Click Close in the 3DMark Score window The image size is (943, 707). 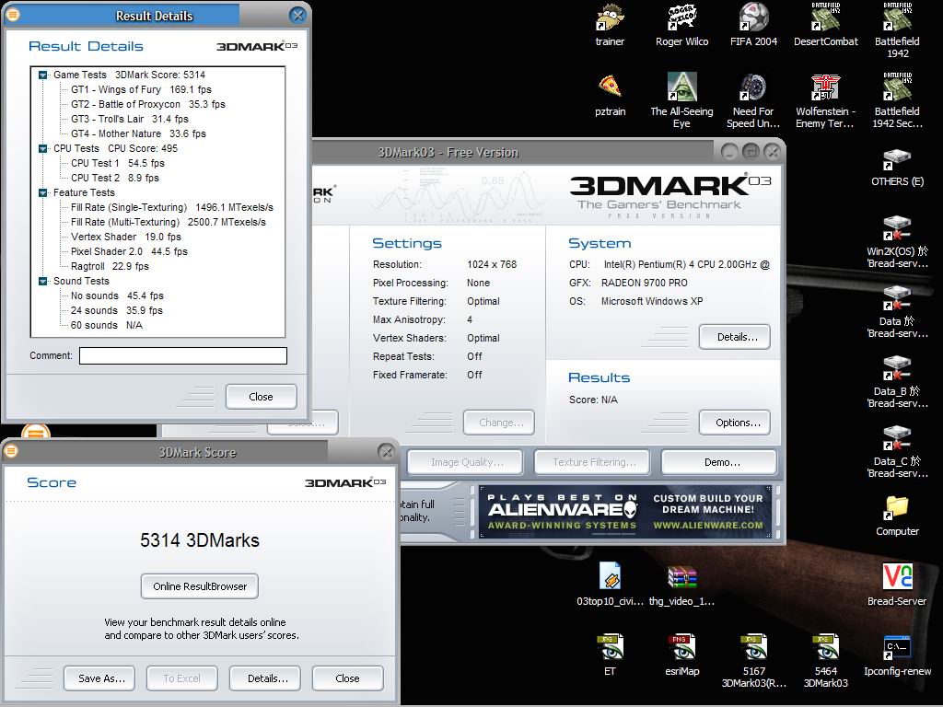click(347, 678)
